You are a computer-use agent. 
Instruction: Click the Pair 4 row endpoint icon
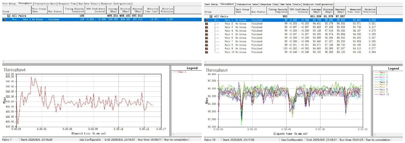click(206, 31)
